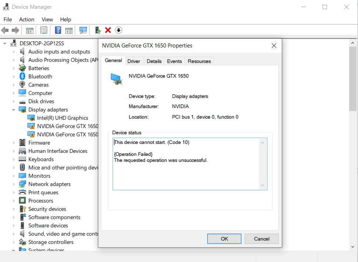Click the Keyboards category icon
The image size is (358, 262).
[22, 159]
